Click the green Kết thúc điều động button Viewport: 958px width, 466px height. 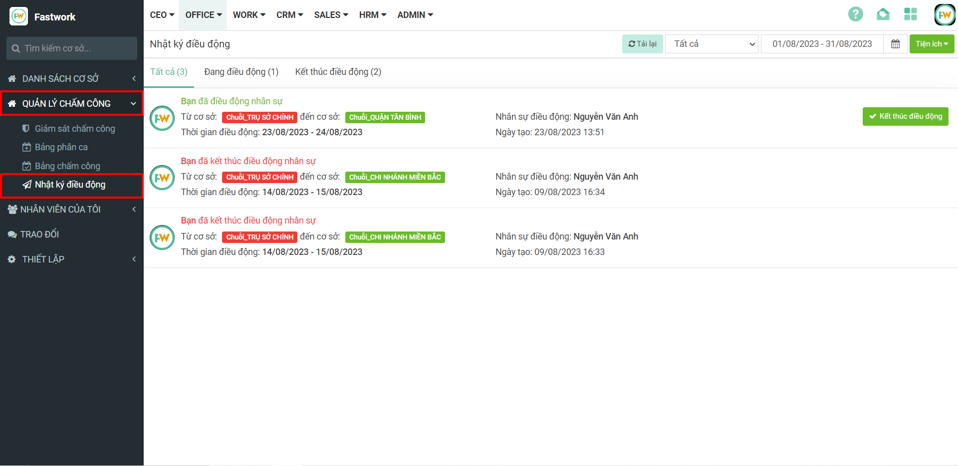point(905,116)
